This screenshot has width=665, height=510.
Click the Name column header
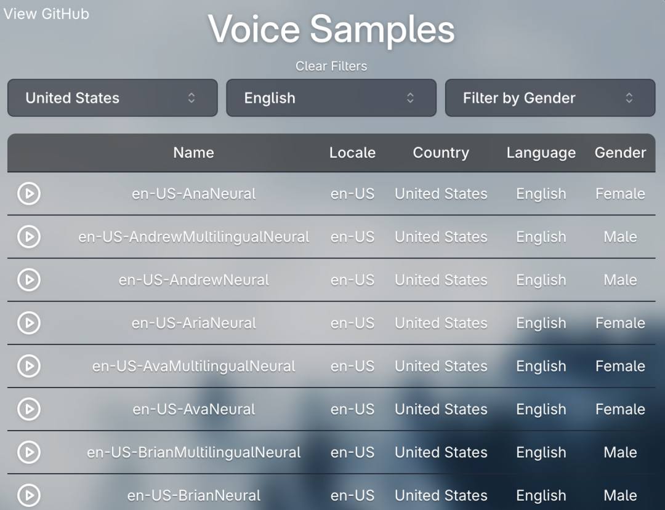[x=193, y=153]
